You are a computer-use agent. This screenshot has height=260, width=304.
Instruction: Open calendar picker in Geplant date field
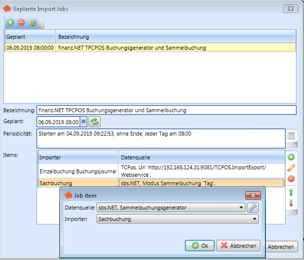click(83, 122)
